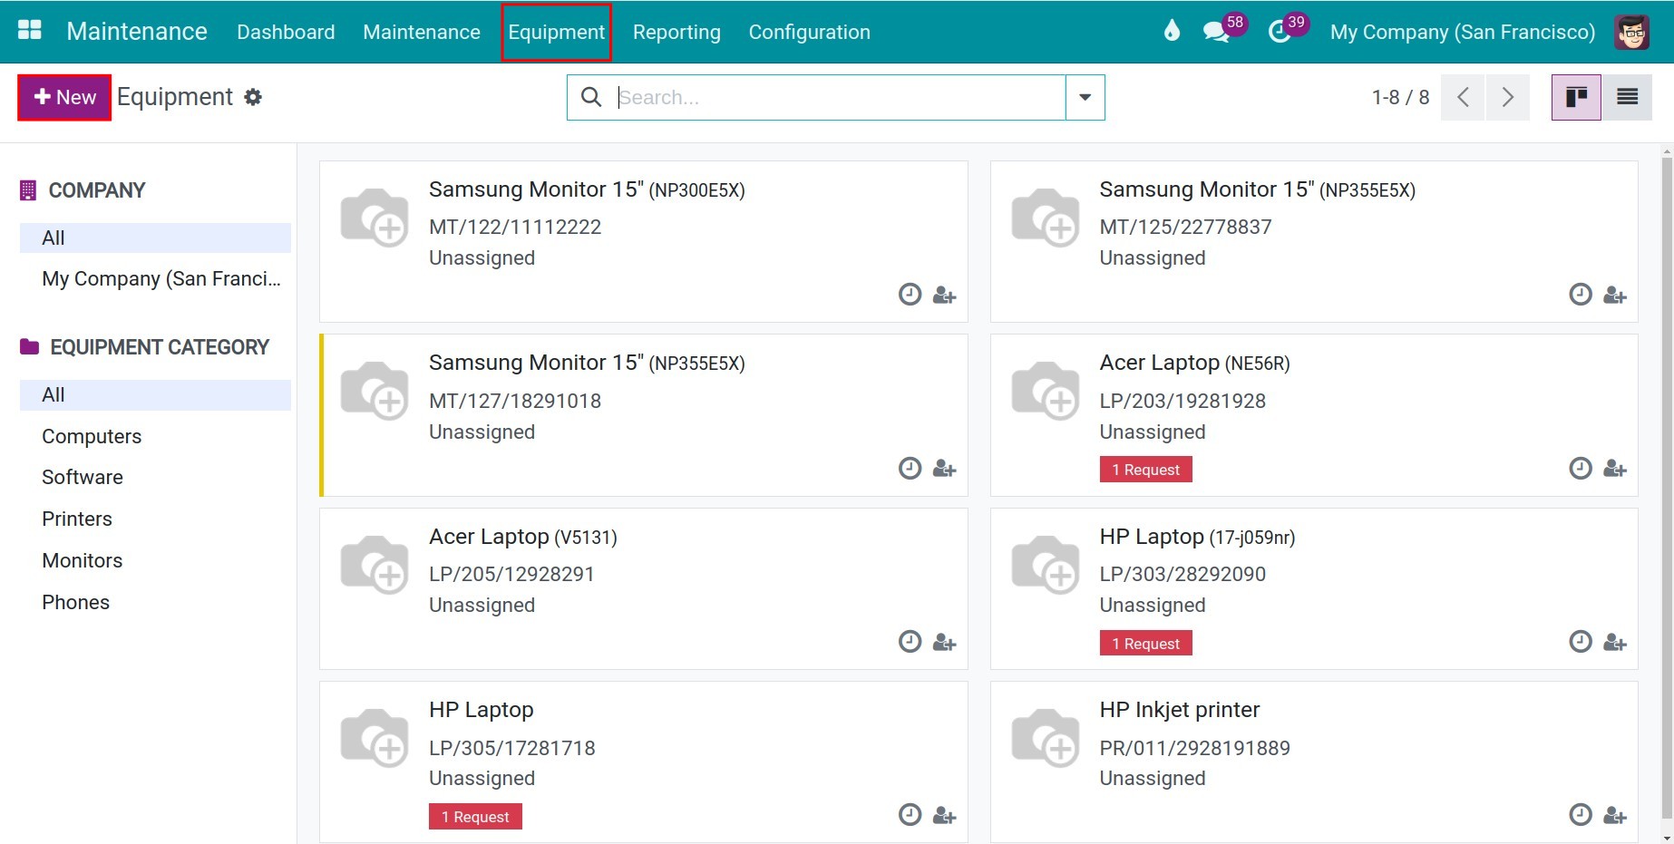1674x844 pixels.
Task: Click the Maintenance app title
Action: tap(137, 31)
